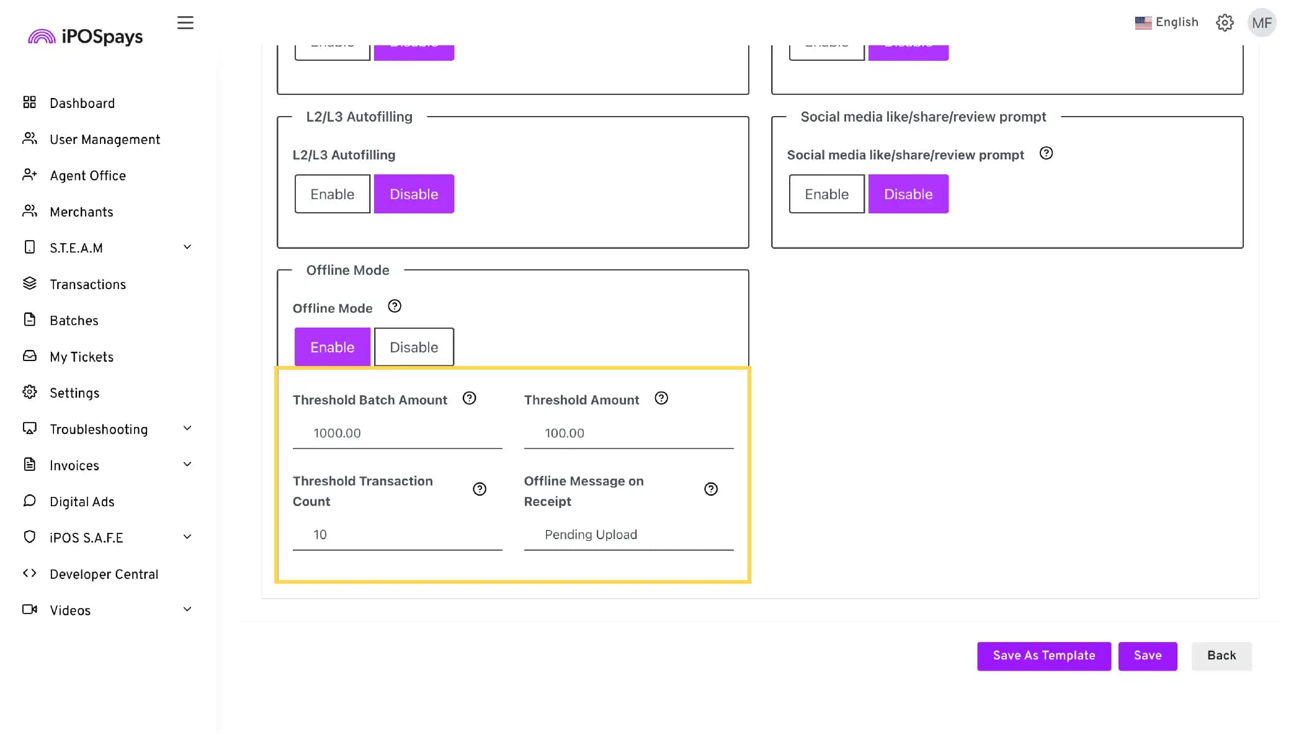Open help for Social media prompt
Screen dimensions: 1304x737
pos(1046,153)
